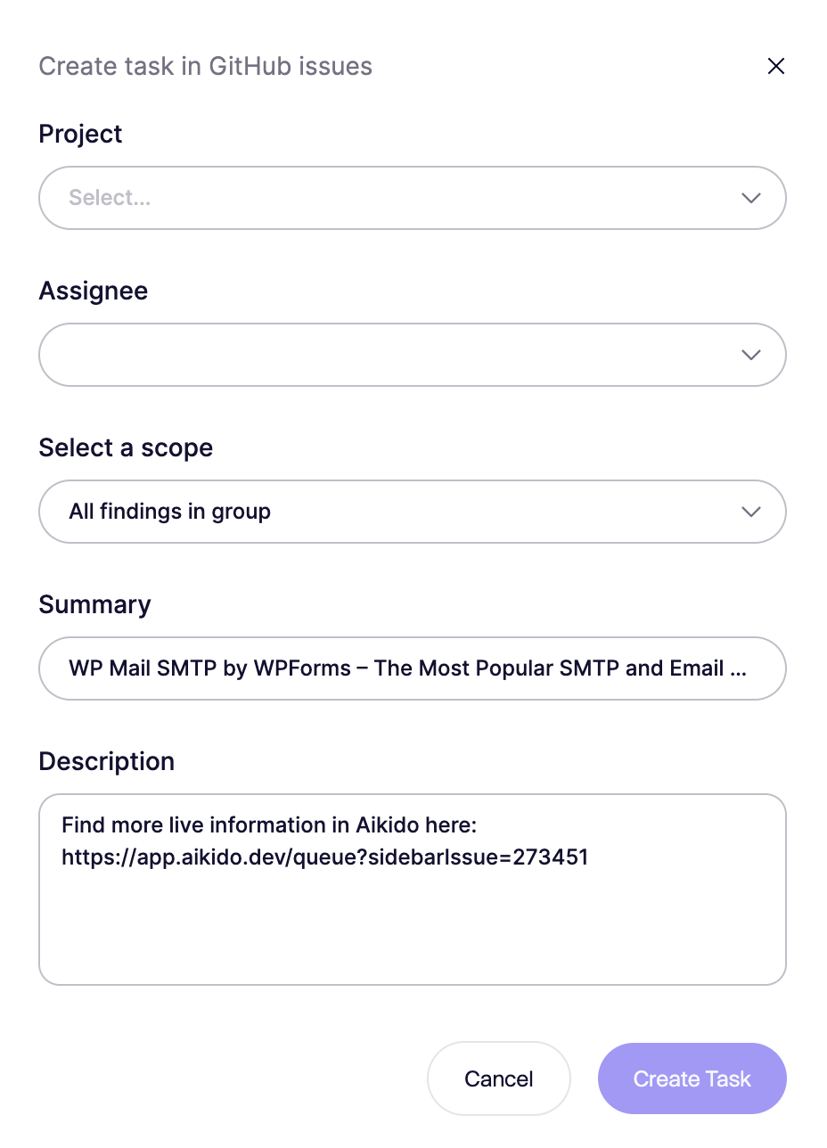Click the Assignee field label

[94, 291]
